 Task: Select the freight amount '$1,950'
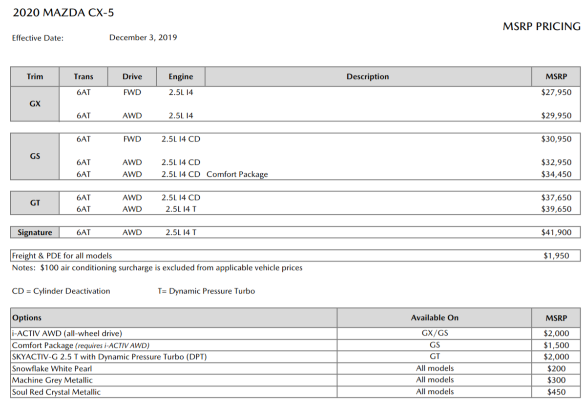coord(556,256)
